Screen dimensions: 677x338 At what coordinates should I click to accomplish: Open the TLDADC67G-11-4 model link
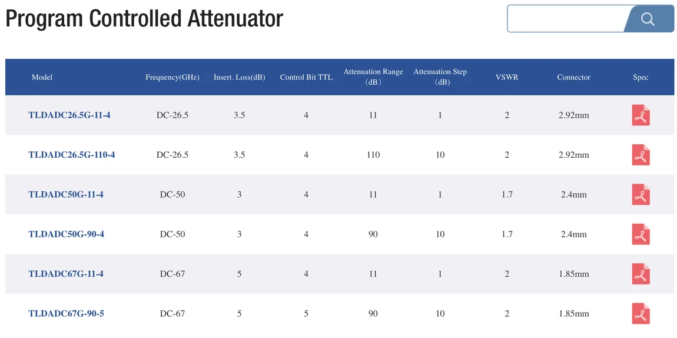(x=66, y=274)
